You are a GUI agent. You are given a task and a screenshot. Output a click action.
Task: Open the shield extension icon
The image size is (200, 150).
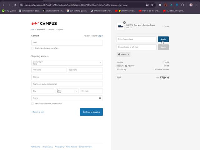[160, 5]
